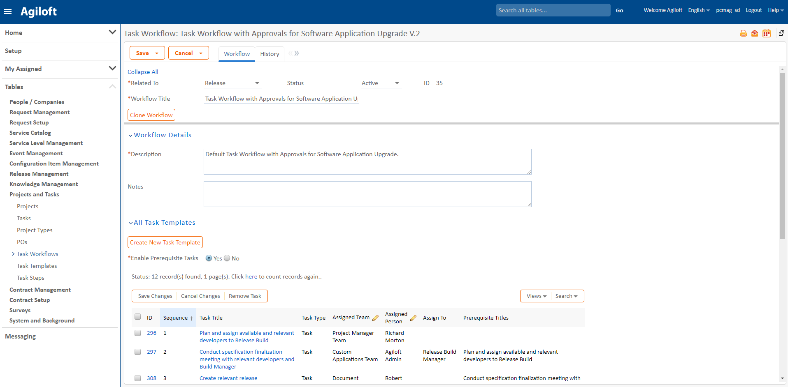Open People / Companies table group
This screenshot has height=387, width=788.
37,102
